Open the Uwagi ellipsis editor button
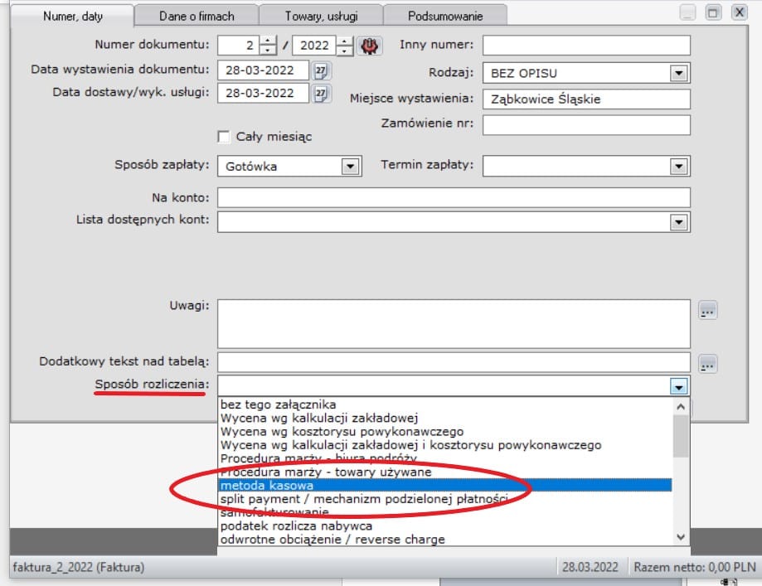 pos(707,311)
